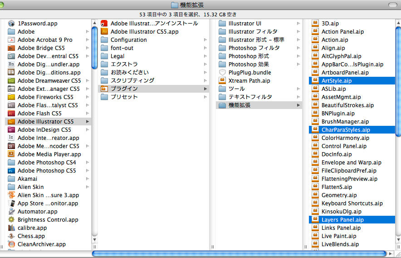Expand the プリセット folder arrow
Screen dimensions: 401x258
205,97
